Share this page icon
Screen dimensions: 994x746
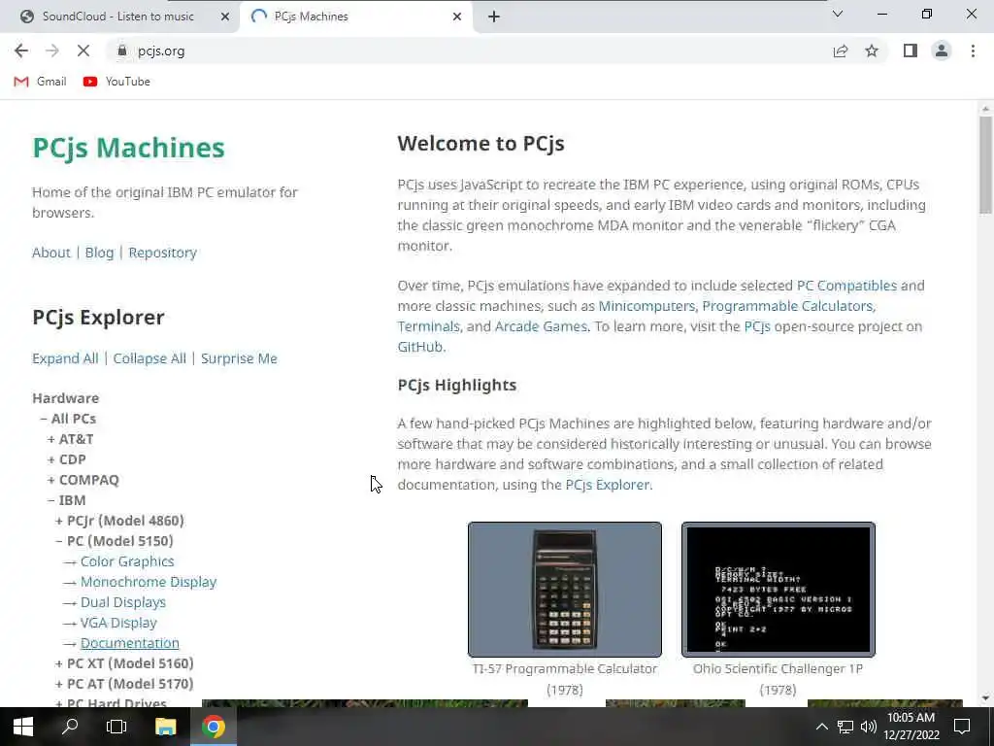pyautogui.click(x=841, y=51)
